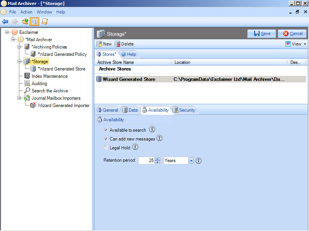
Task: Click the grey forward arrow icon
Action: click(14, 22)
